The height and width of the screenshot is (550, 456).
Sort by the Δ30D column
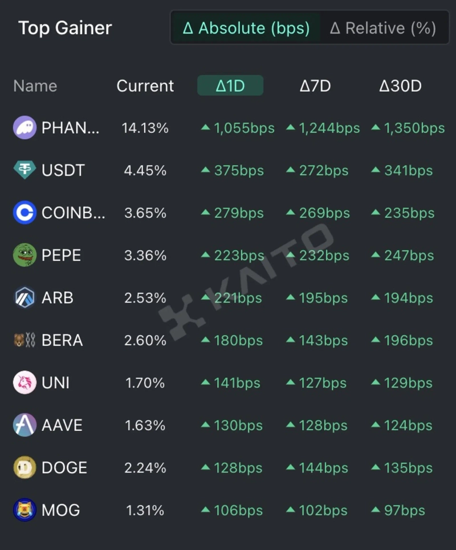tap(400, 86)
